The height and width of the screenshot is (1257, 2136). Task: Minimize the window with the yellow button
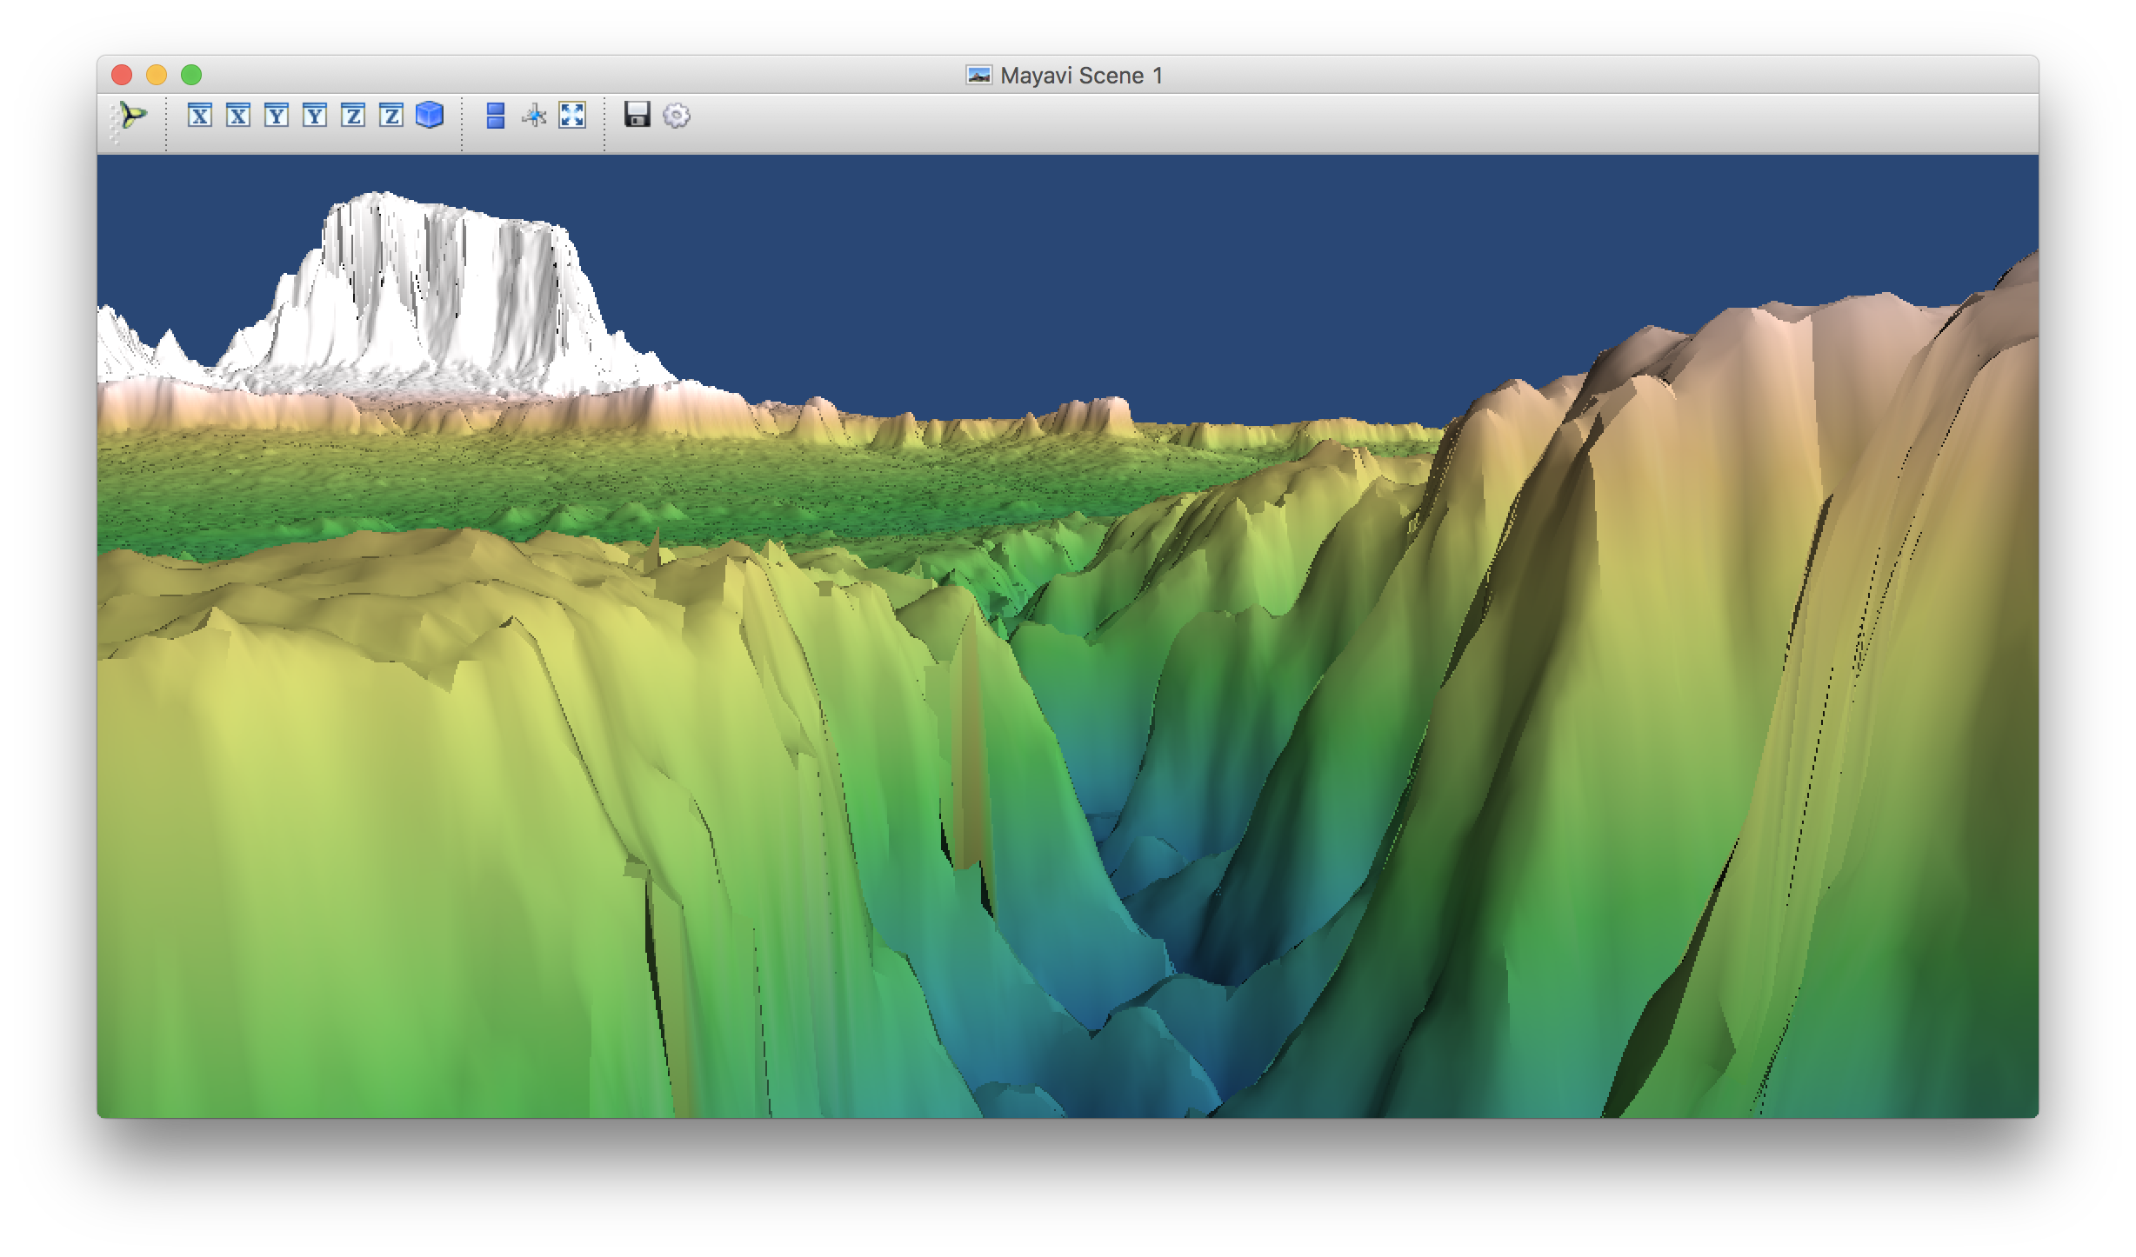157,76
